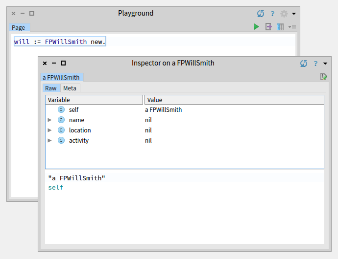Image resolution: width=338 pixels, height=259 pixels.
Task: Click the Inspector window title bar text
Action: 173,63
